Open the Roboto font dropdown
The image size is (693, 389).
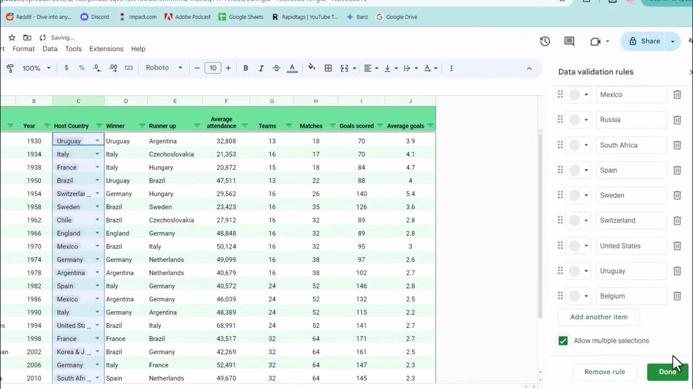point(164,68)
